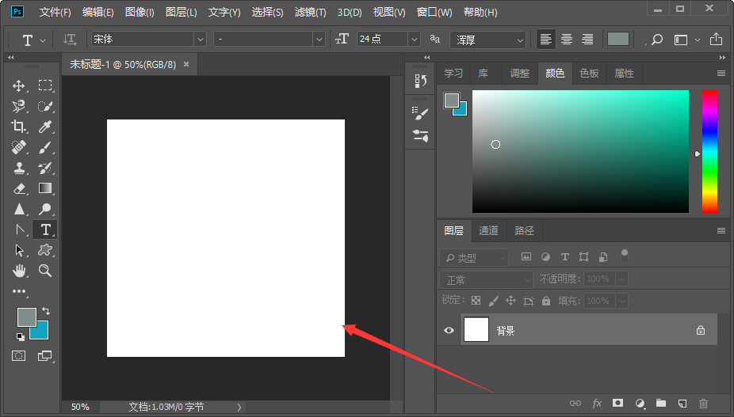Toggle text orientation in options bar
The image size is (734, 417).
point(70,40)
